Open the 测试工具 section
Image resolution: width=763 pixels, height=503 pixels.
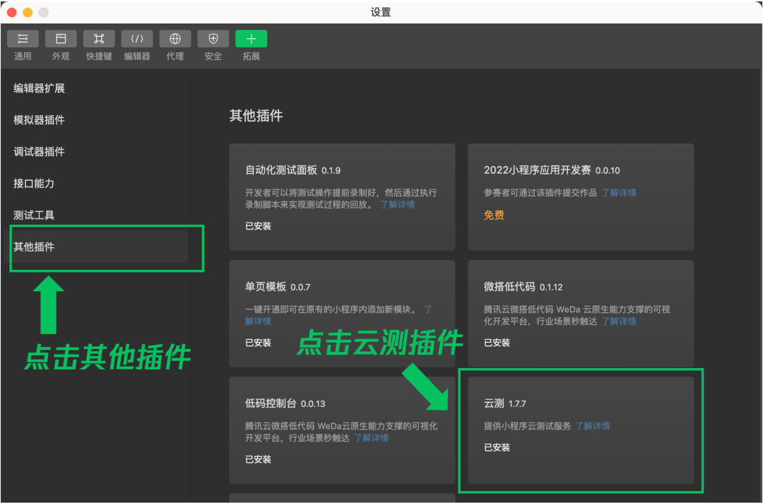34,215
